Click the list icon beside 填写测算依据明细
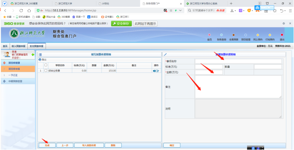The image size is (294, 150). tap(40, 55)
